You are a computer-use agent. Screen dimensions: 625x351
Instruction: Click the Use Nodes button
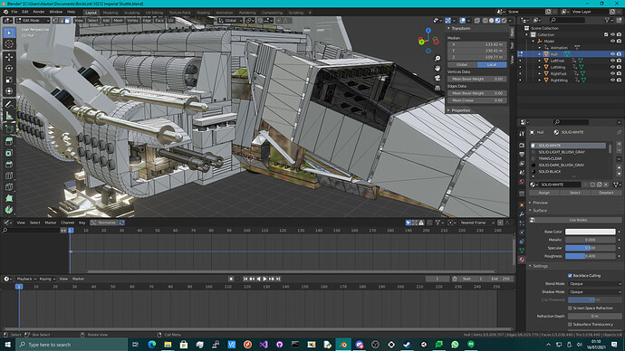click(x=578, y=220)
